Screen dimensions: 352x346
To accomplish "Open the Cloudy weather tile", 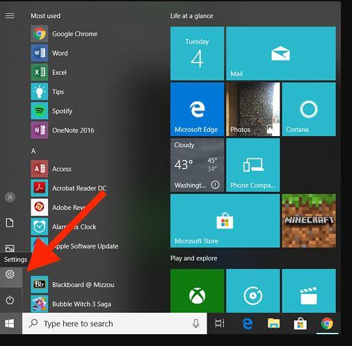I will click(197, 165).
